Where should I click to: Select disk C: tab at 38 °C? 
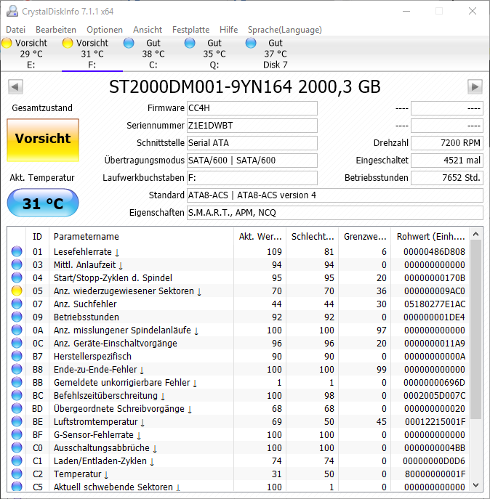[153, 54]
